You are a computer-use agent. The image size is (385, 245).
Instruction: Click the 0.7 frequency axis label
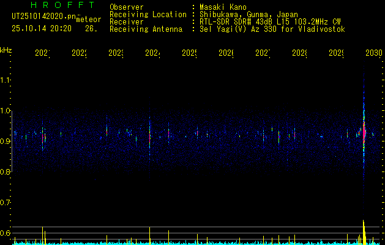5,203
